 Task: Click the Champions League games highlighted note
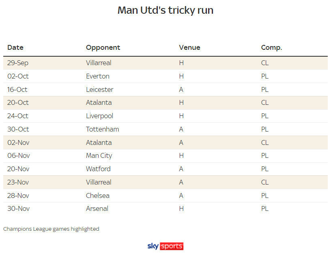pyautogui.click(x=51, y=229)
